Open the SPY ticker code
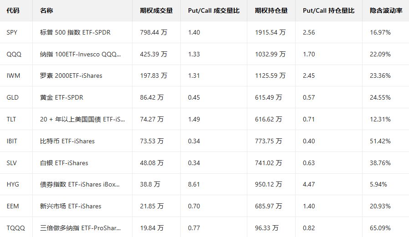This screenshot has height=237, width=409. (13, 32)
